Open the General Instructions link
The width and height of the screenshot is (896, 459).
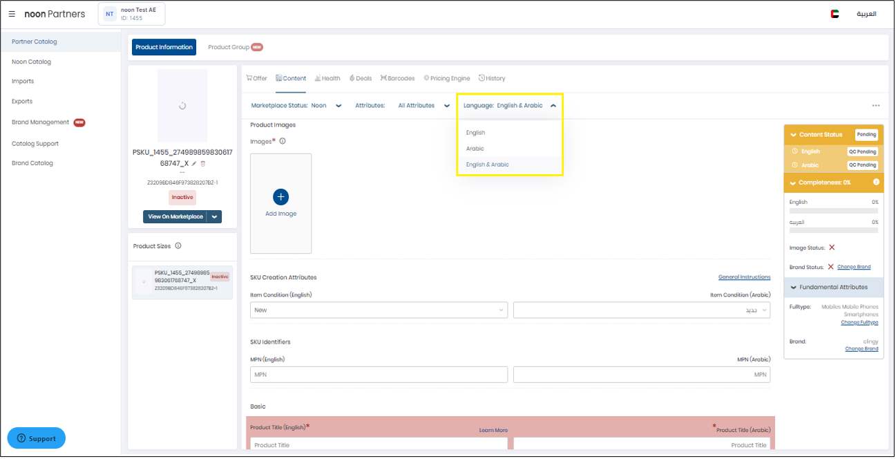point(744,277)
